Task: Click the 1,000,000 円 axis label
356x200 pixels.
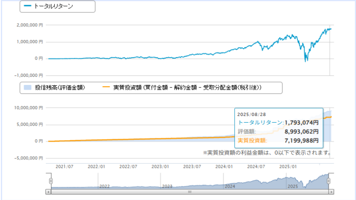Action: tap(30, 42)
